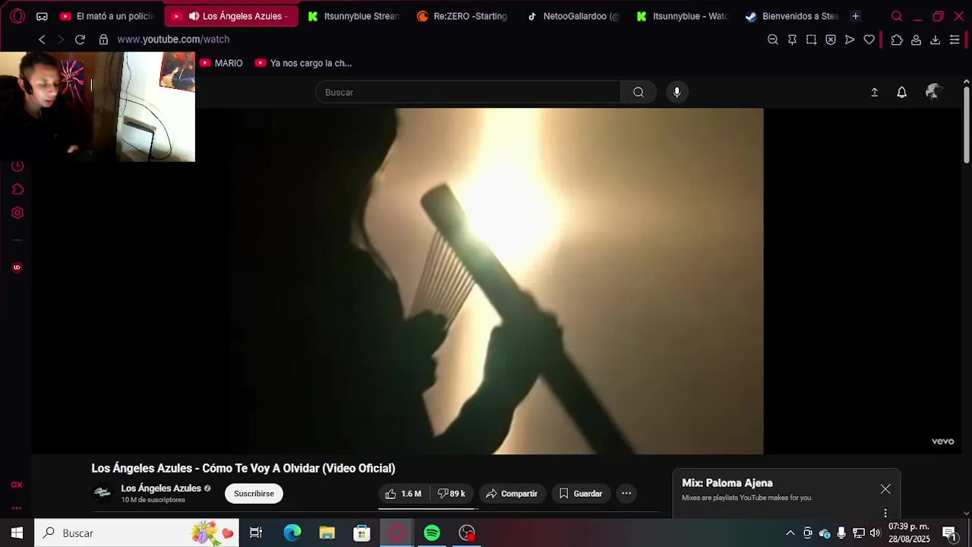This screenshot has width=972, height=547.
Task: Take a snapshot with the capture icon
Action: click(812, 40)
